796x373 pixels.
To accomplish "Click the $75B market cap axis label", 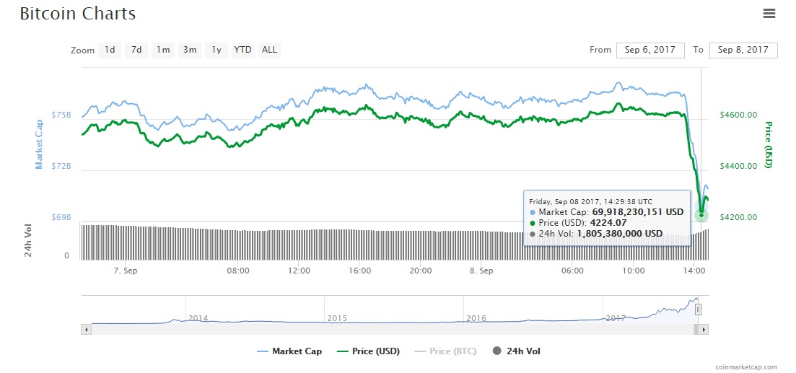I will [x=61, y=115].
